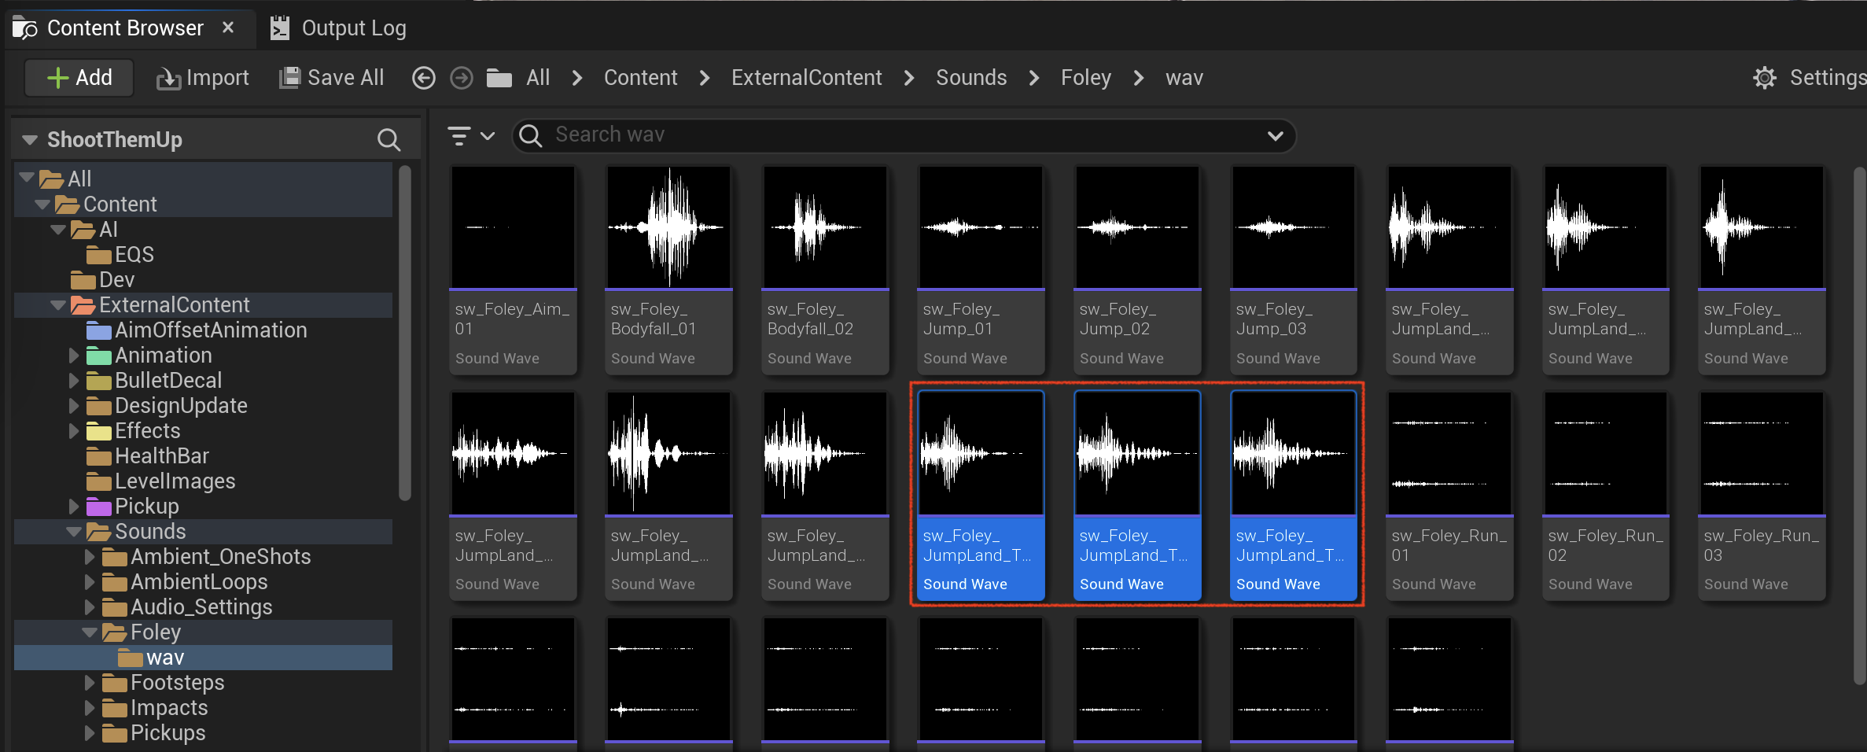Open the arrow after the Sounds breadcrumb
This screenshot has width=1867, height=752.
tap(1034, 78)
